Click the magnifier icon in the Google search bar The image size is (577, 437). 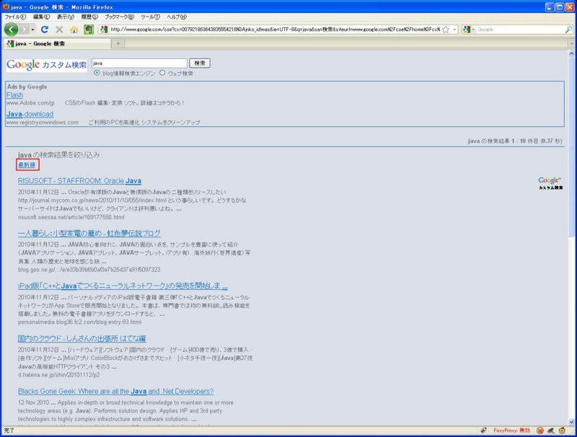(x=569, y=30)
